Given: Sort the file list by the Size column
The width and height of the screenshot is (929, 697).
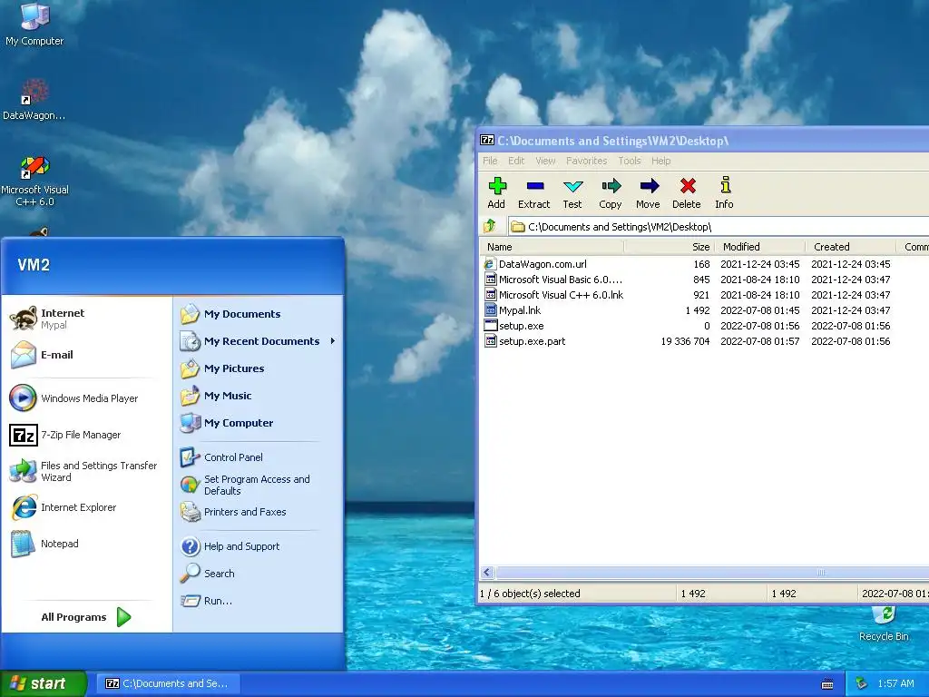Looking at the screenshot, I should pos(670,247).
